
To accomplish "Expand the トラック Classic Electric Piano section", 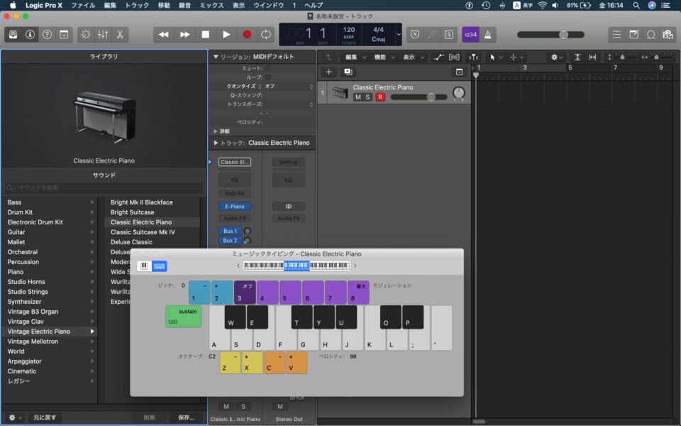I will click(x=216, y=143).
